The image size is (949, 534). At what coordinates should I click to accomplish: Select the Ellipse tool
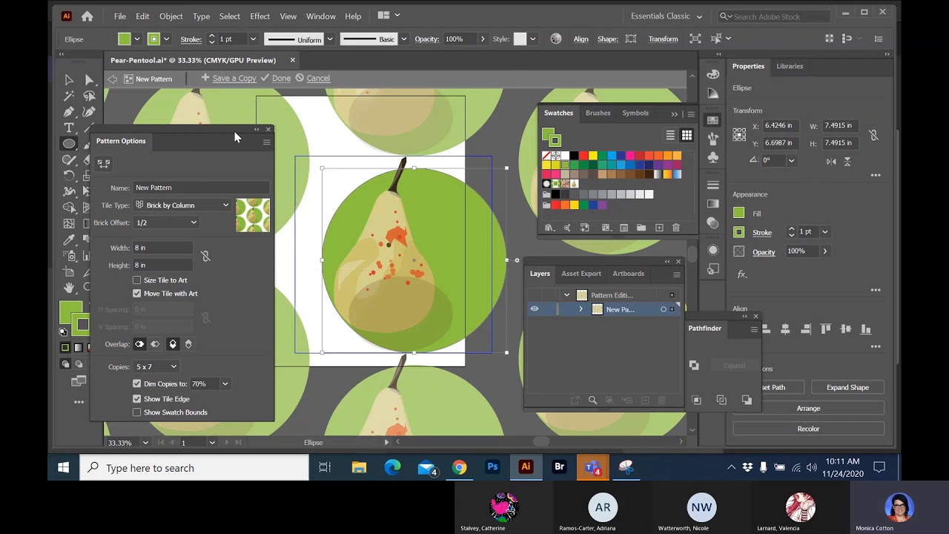click(x=69, y=144)
